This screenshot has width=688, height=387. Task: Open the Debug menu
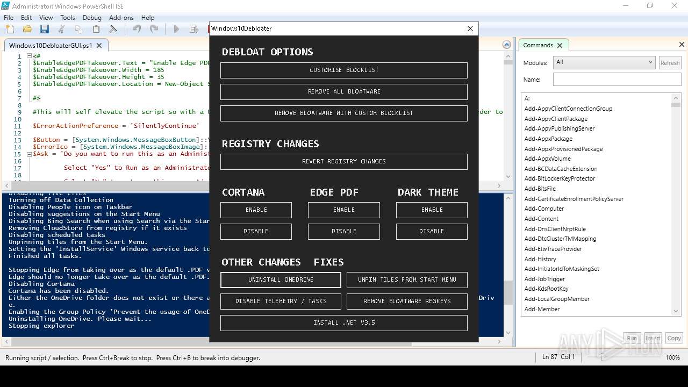tap(92, 17)
